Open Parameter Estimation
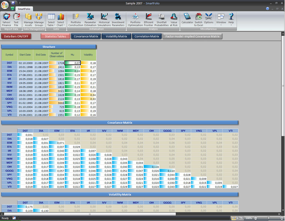 (x=90, y=20)
